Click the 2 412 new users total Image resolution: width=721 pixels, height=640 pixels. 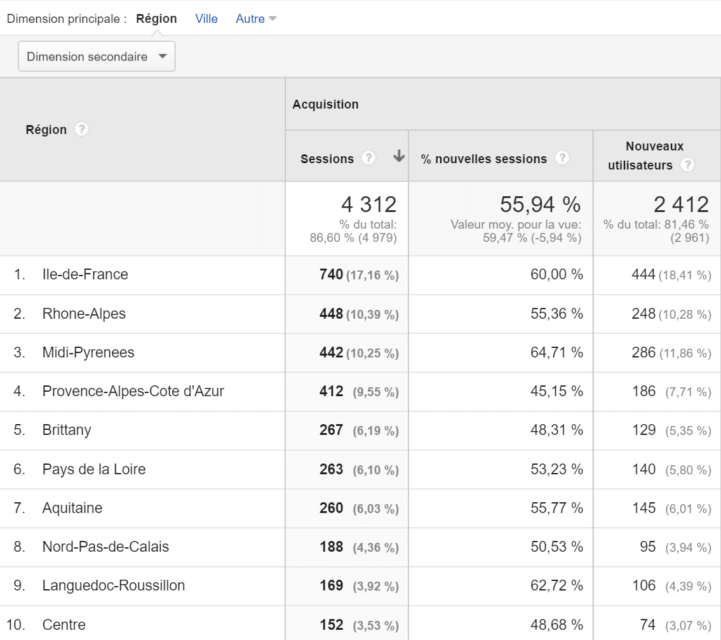click(x=682, y=204)
